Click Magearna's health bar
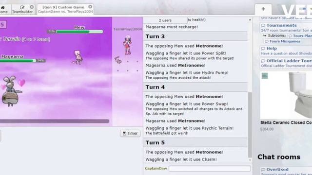Viewport: 312px width, 175px height. coord(18,61)
